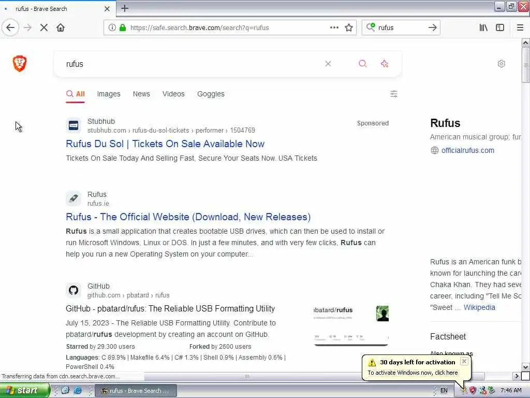Click the vertical scrollbar down arrow
Viewport: 530px width, 398px height.
(x=525, y=367)
